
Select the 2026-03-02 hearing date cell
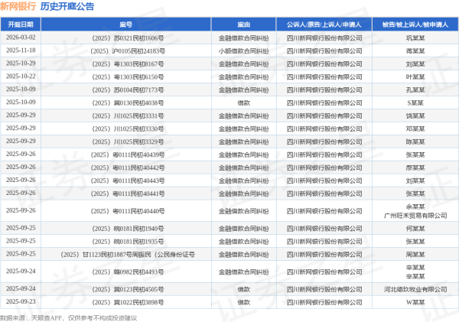21,37
